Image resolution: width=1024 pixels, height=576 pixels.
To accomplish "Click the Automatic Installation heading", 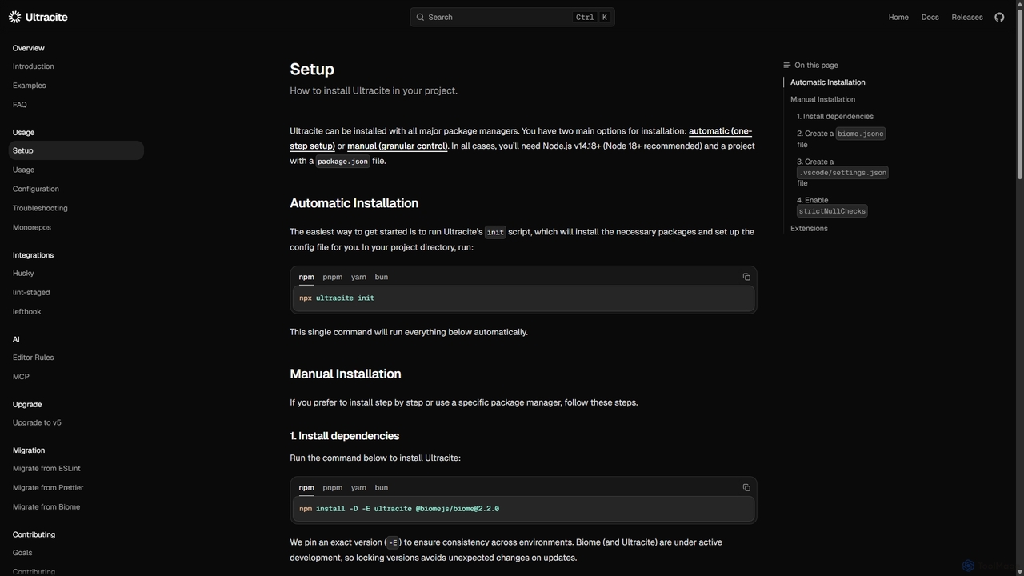I will click(354, 203).
